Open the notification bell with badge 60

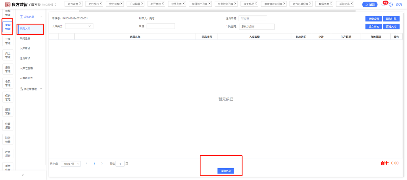pos(383,5)
